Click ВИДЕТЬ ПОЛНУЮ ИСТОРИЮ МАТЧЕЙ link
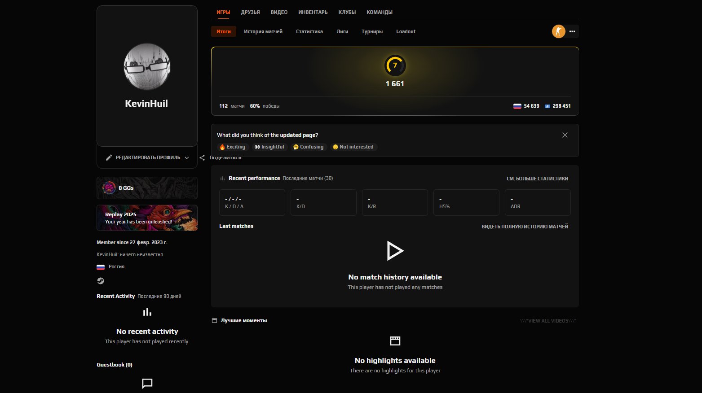 [525, 227]
